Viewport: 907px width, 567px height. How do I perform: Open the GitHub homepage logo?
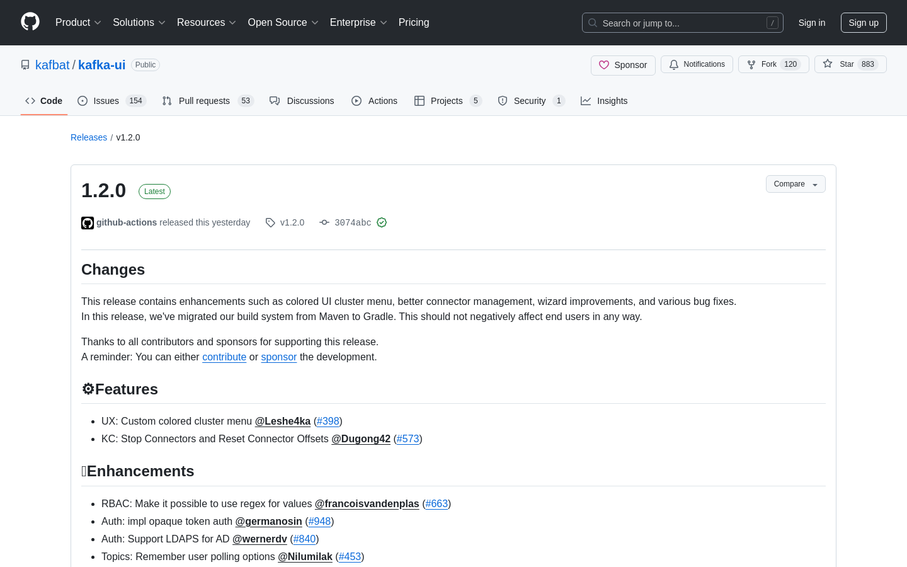click(30, 22)
